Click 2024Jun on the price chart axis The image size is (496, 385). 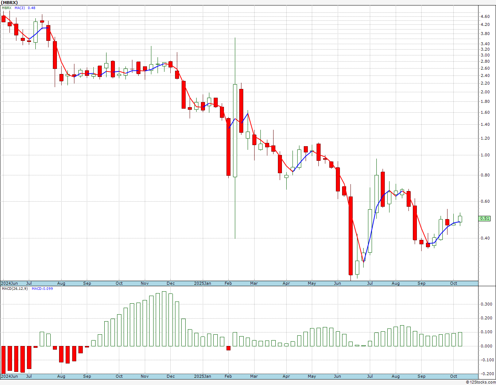click(9, 283)
